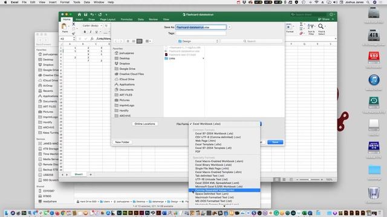Switch to the Page Layout ribbon tab
Image resolution: width=387 pixels, height=217 pixels.
coord(108,19)
